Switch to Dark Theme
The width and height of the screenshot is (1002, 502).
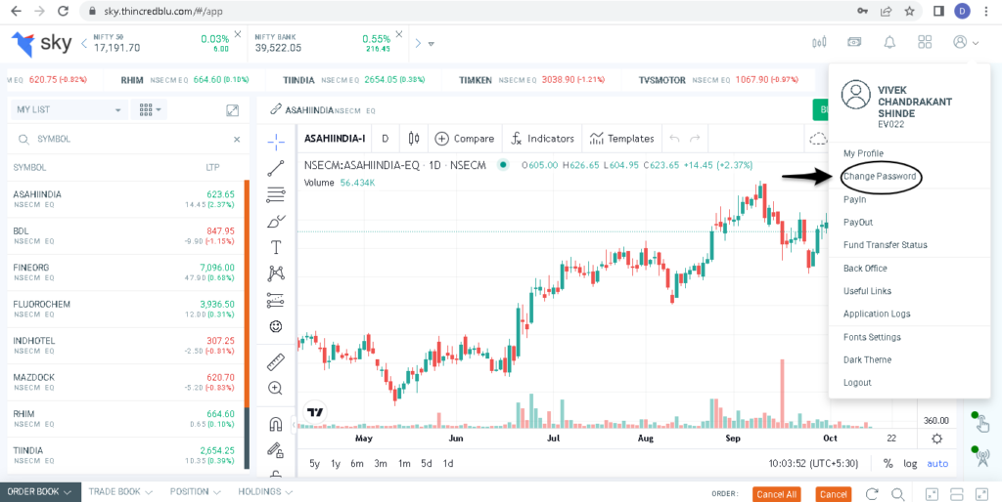point(867,359)
